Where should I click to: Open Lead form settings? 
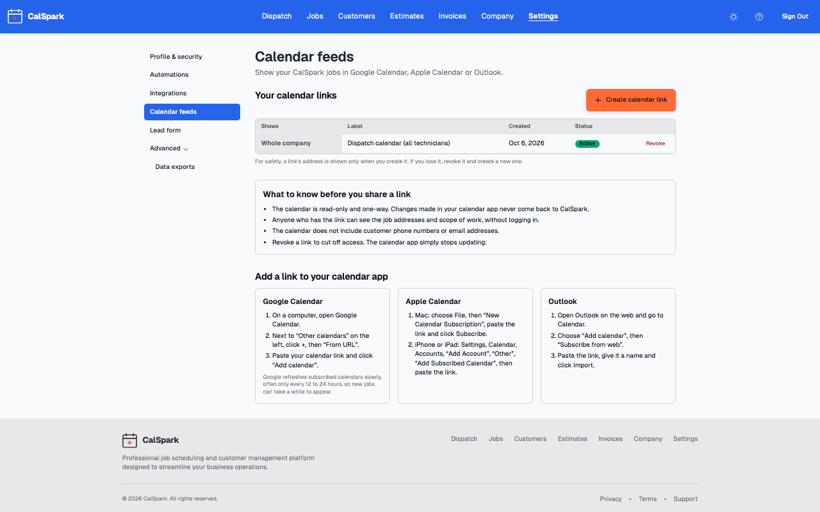pyautogui.click(x=192, y=130)
